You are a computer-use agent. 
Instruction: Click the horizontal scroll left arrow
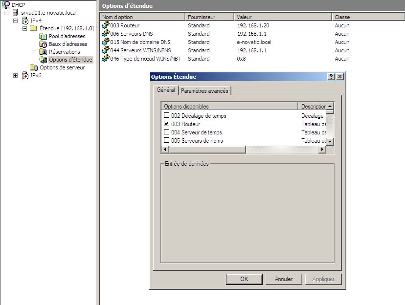(165, 149)
